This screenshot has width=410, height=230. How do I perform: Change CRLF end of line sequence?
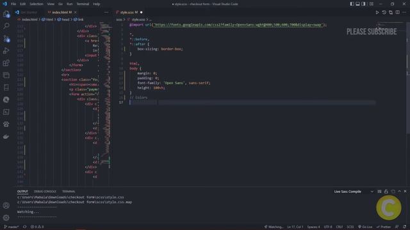339,227
